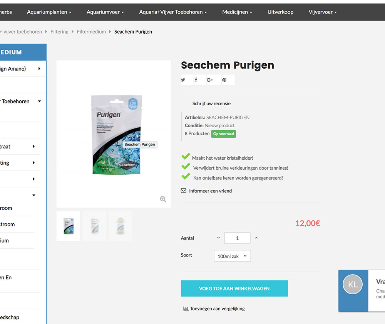Click the KL chat avatar
This screenshot has height=324, width=385.
coord(353,284)
